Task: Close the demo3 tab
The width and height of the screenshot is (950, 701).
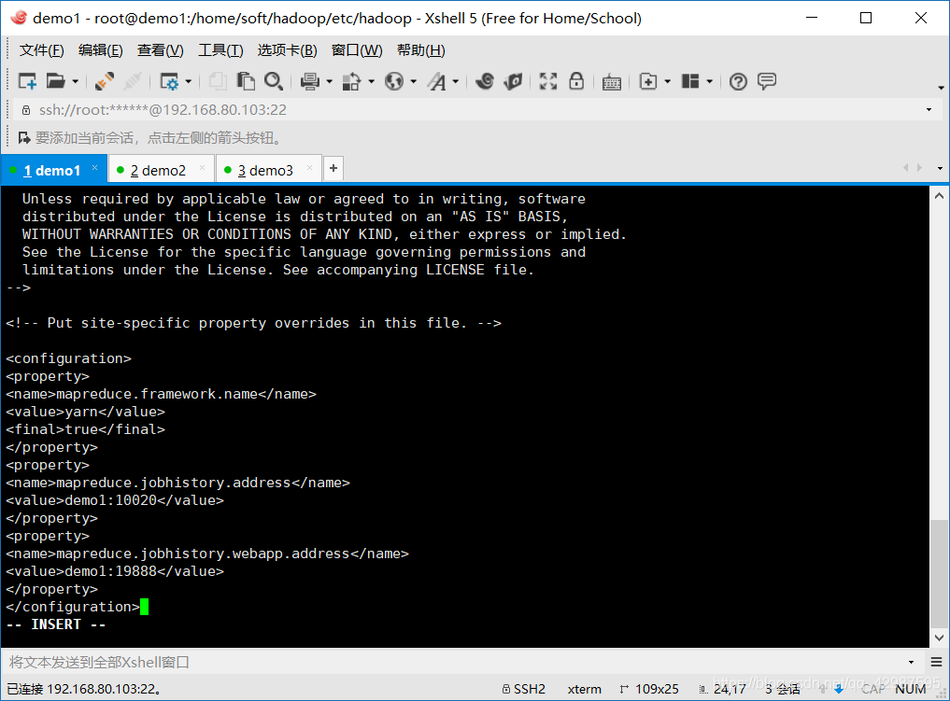Action: click(309, 168)
